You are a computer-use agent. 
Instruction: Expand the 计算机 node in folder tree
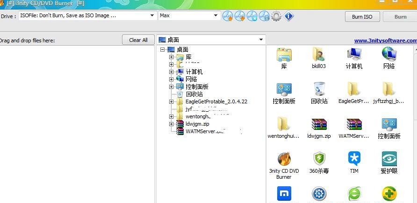click(x=171, y=72)
